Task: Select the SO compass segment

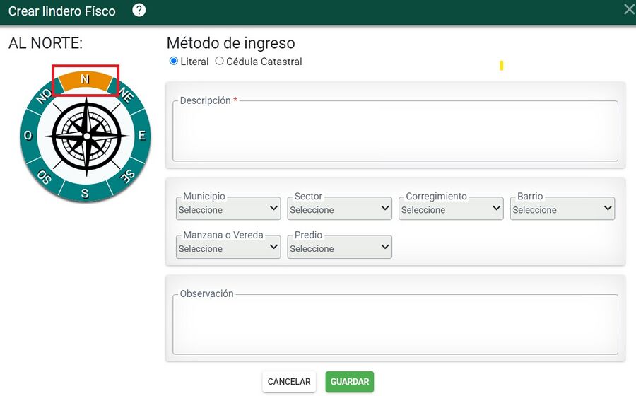Action: click(x=43, y=176)
